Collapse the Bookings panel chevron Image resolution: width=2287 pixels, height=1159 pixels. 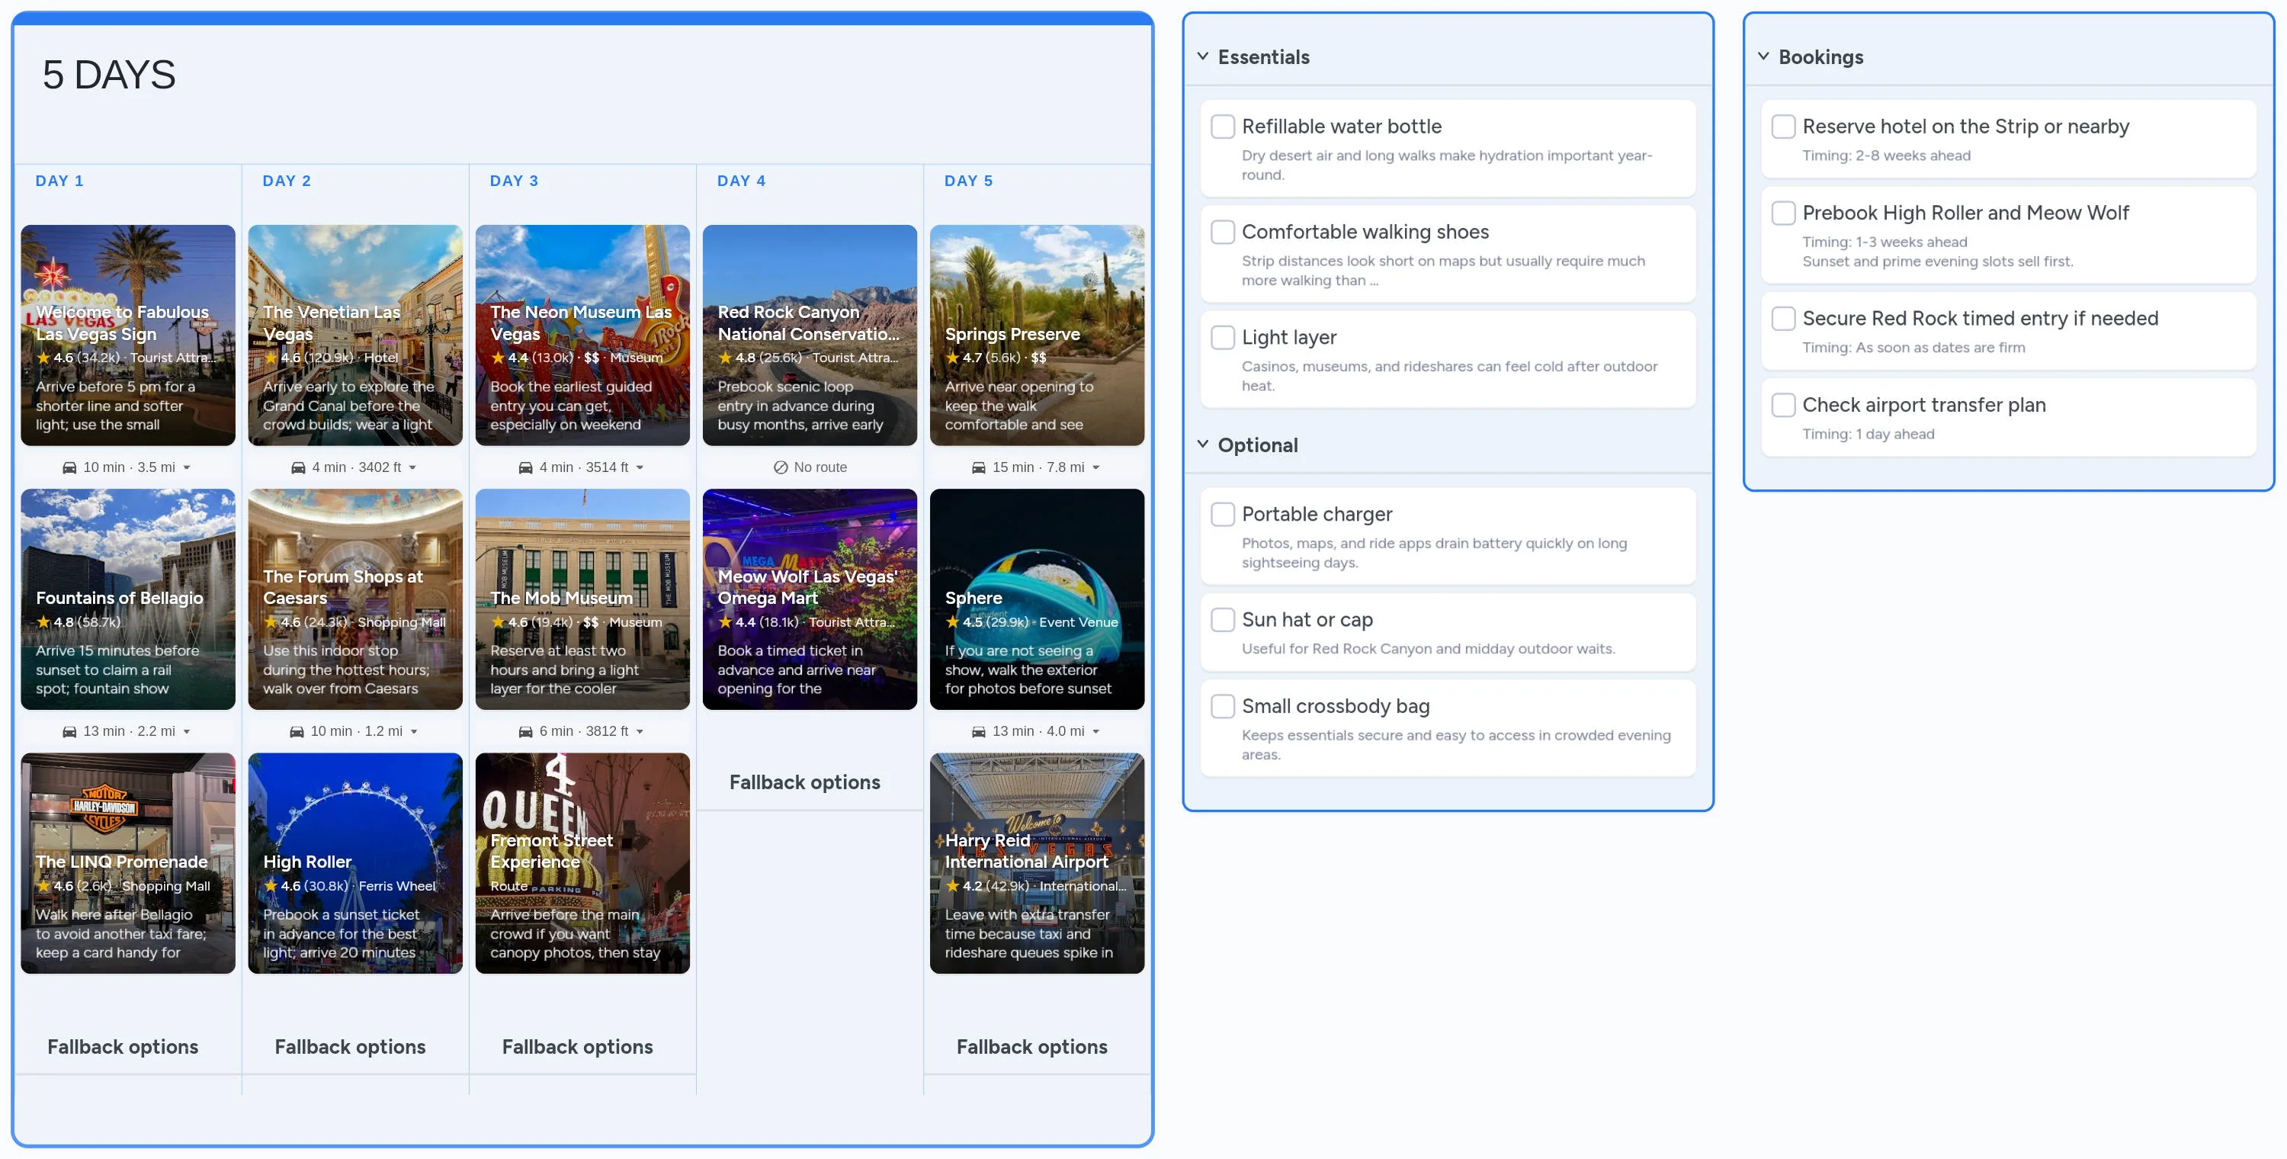tap(1763, 57)
